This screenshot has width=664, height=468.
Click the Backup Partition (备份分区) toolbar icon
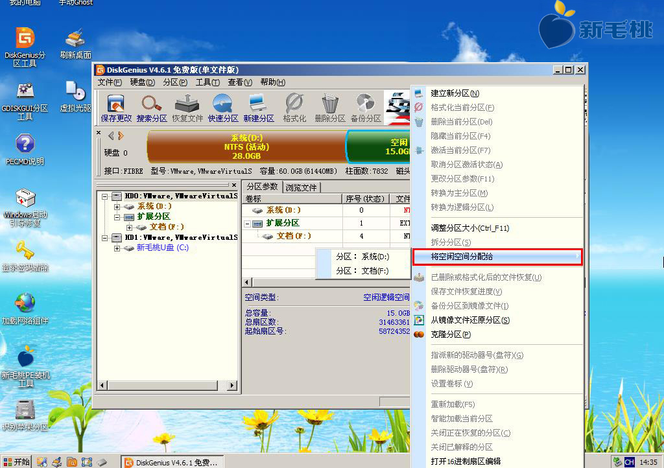(366, 108)
